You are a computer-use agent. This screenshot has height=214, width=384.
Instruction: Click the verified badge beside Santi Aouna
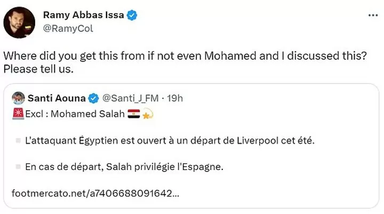(93, 98)
